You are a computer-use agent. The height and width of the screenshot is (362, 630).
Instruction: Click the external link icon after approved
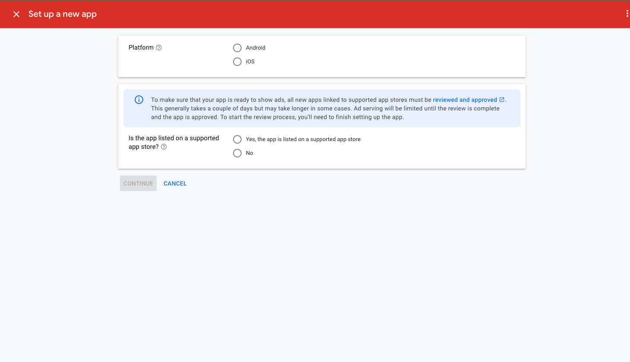point(502,100)
